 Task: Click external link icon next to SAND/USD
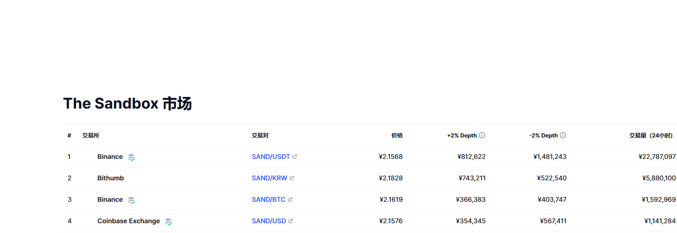pyautogui.click(x=290, y=221)
